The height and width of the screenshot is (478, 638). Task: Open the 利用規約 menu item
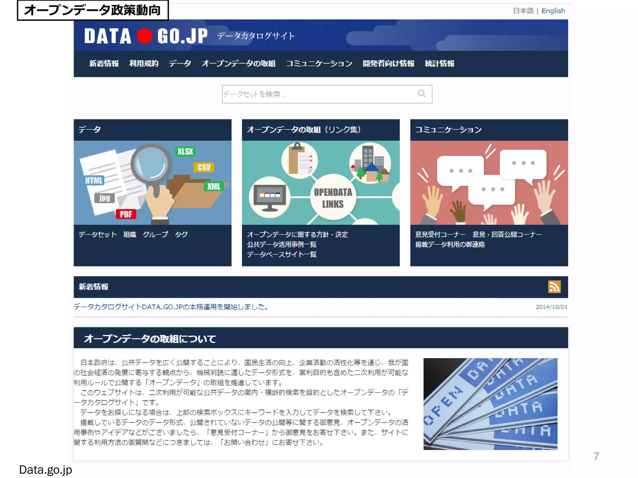(144, 63)
